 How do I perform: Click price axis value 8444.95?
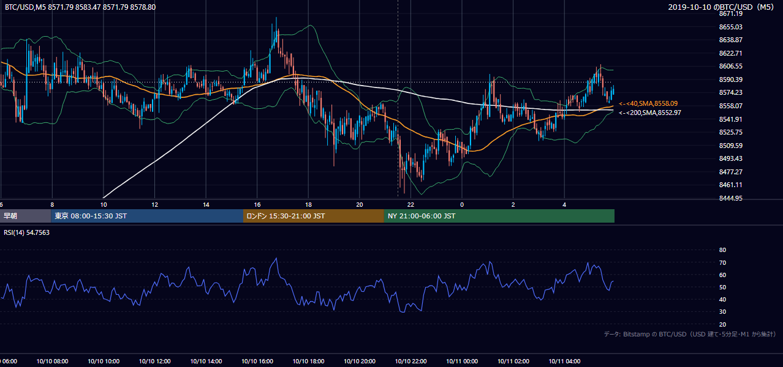[x=730, y=198]
